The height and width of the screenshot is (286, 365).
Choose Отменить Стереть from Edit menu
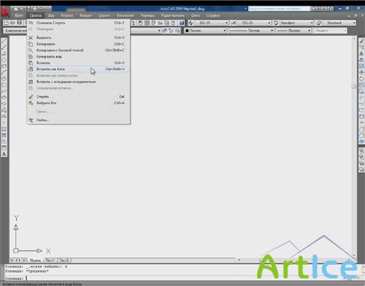click(x=78, y=23)
